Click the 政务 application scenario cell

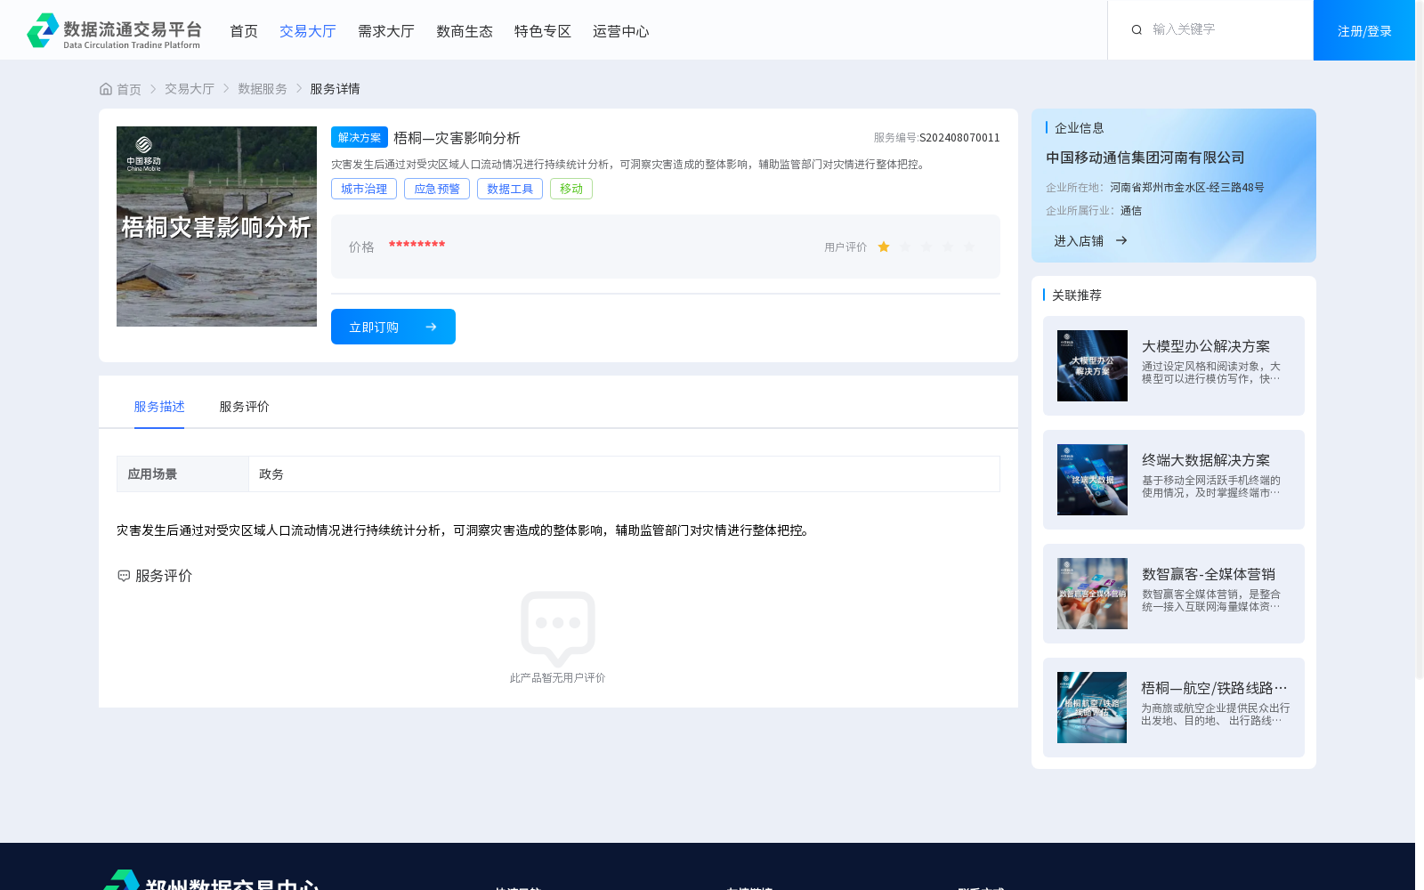tap(624, 474)
